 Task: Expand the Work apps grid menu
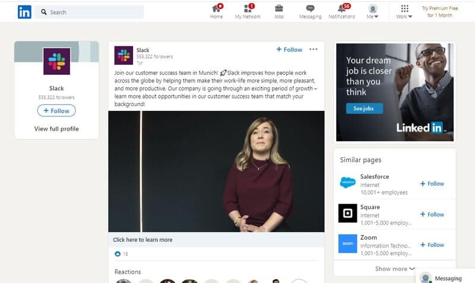coord(404,11)
